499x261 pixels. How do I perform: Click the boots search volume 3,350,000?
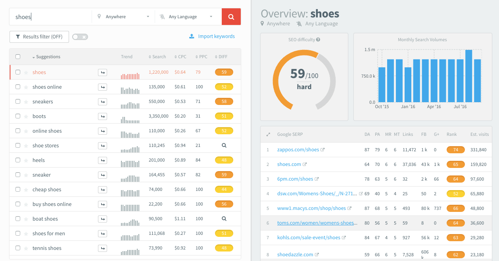tap(159, 116)
